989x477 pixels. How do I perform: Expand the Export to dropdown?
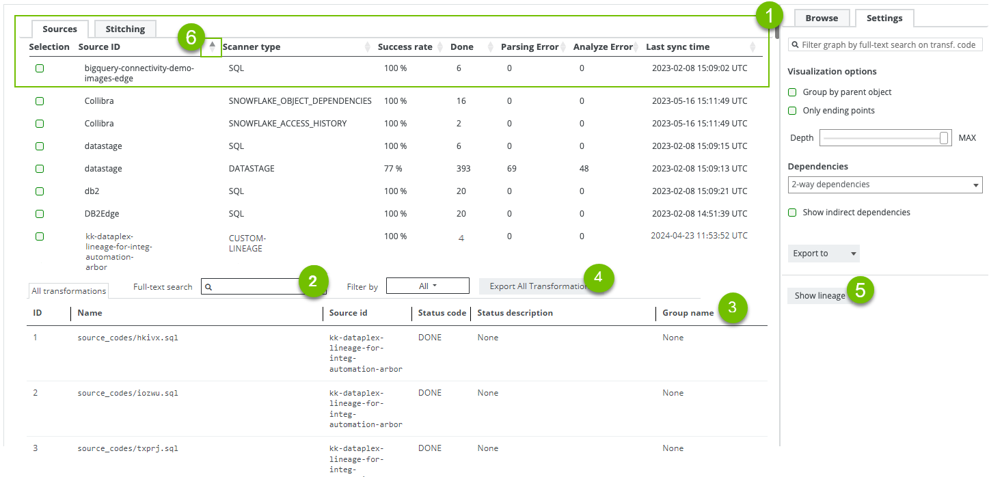[x=823, y=254]
